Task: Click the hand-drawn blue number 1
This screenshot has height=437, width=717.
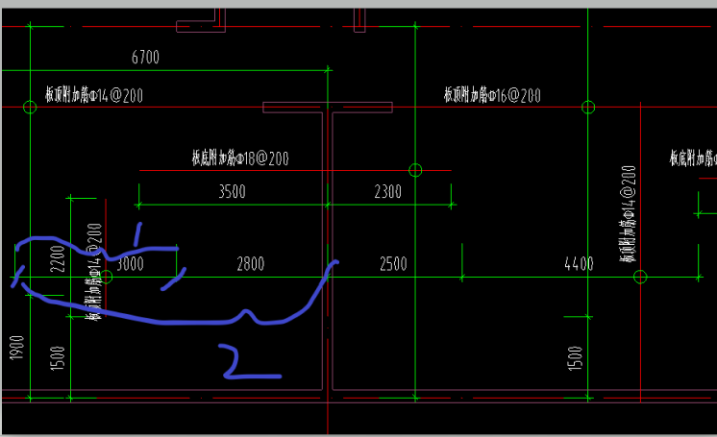Action: pos(137,235)
